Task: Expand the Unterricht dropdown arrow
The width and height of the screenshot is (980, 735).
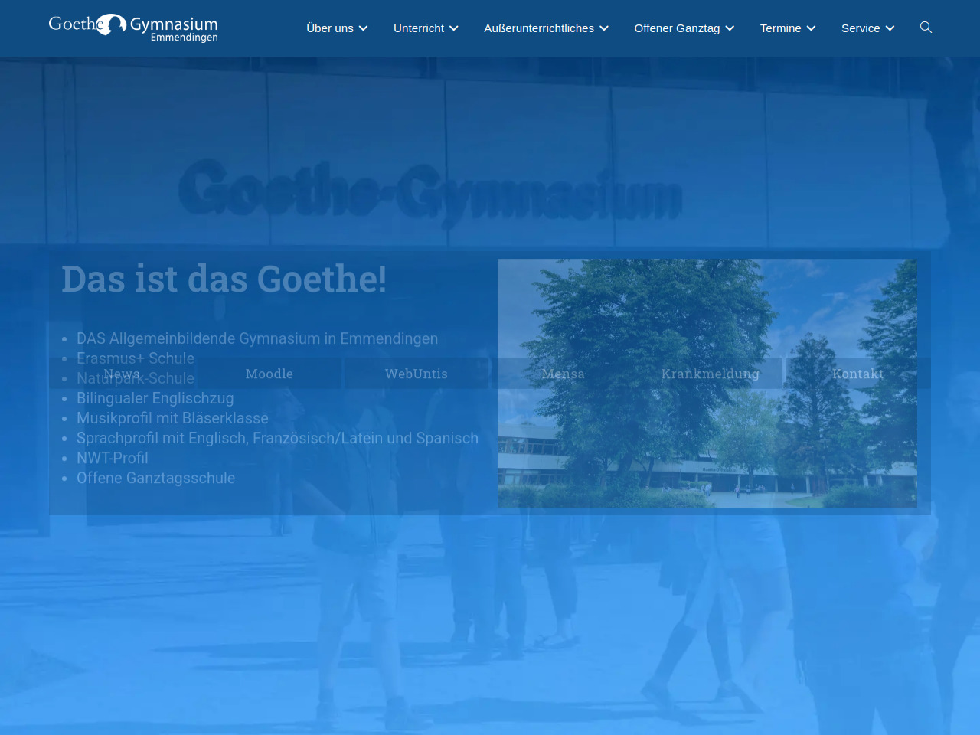Action: pos(454,28)
